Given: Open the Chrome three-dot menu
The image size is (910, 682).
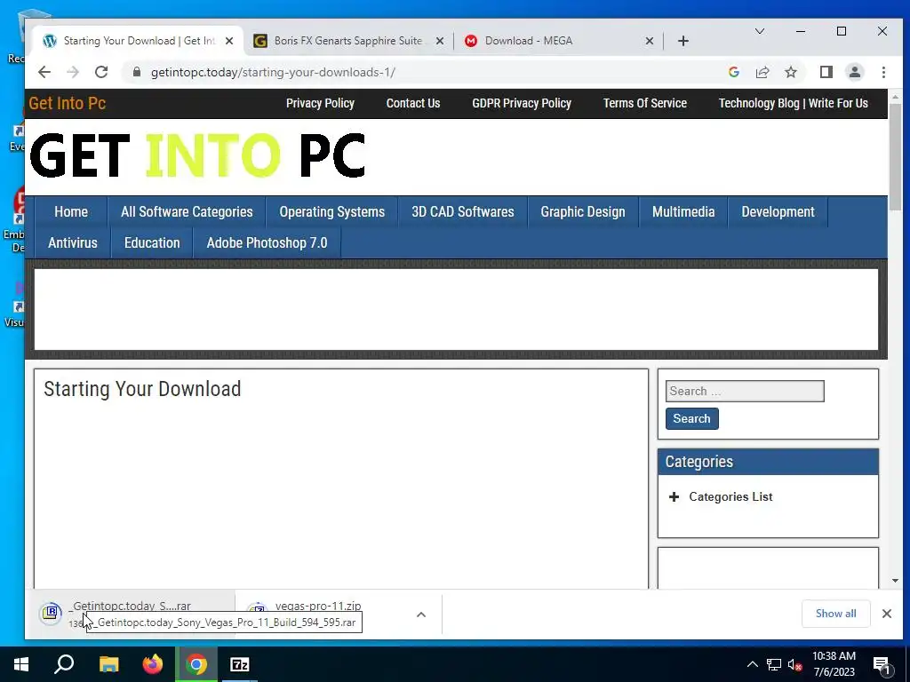Looking at the screenshot, I should click(883, 72).
